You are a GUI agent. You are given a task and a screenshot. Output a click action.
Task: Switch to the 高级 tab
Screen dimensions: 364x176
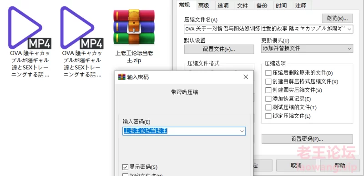[x=203, y=6]
